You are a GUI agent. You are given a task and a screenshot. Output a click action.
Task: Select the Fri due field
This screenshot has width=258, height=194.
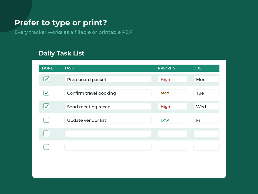point(206,120)
